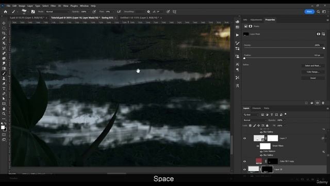Viewport: 330px width, 186px height.
Task: Click the Select and Mask button
Action: coord(313,66)
